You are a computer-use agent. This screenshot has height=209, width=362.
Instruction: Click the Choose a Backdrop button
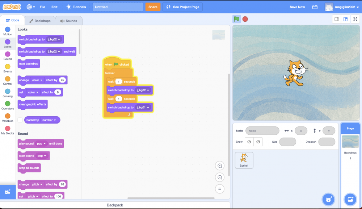[350, 199]
